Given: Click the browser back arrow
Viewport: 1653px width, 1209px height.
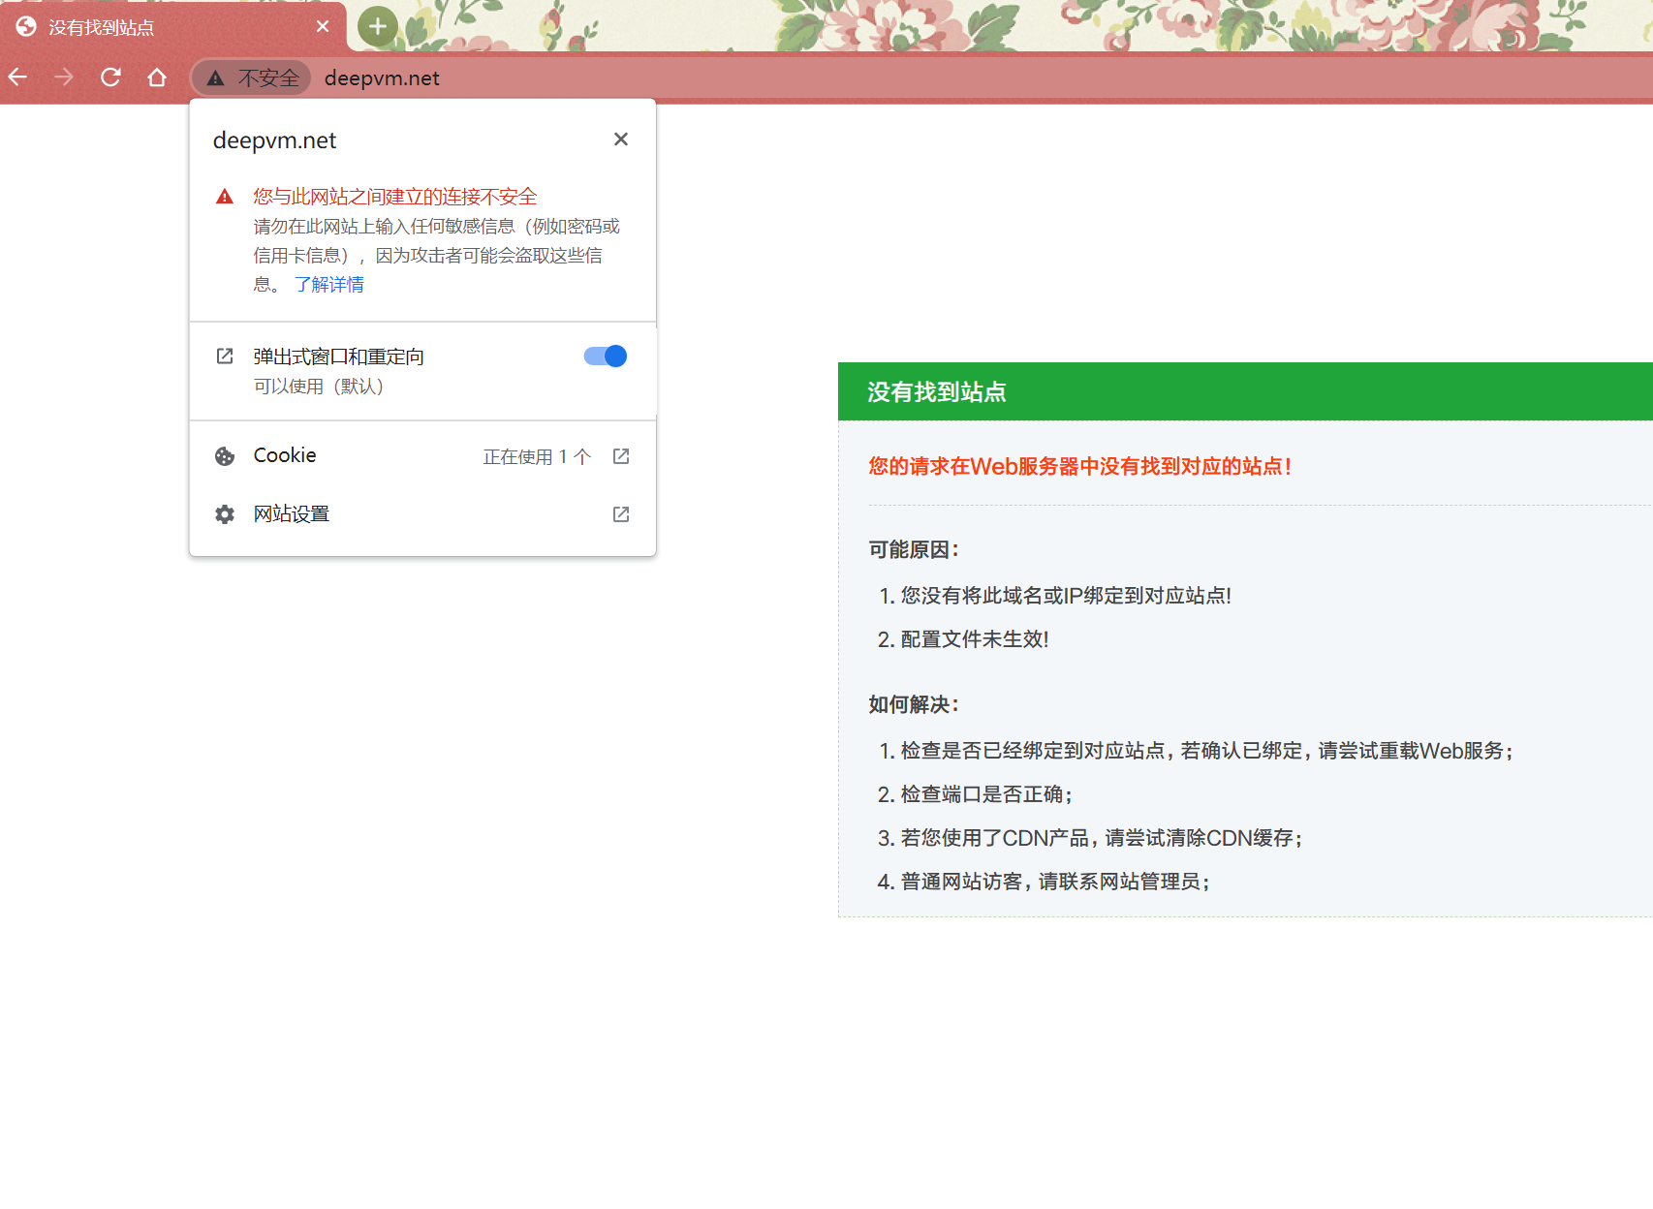Looking at the screenshot, I should (18, 77).
